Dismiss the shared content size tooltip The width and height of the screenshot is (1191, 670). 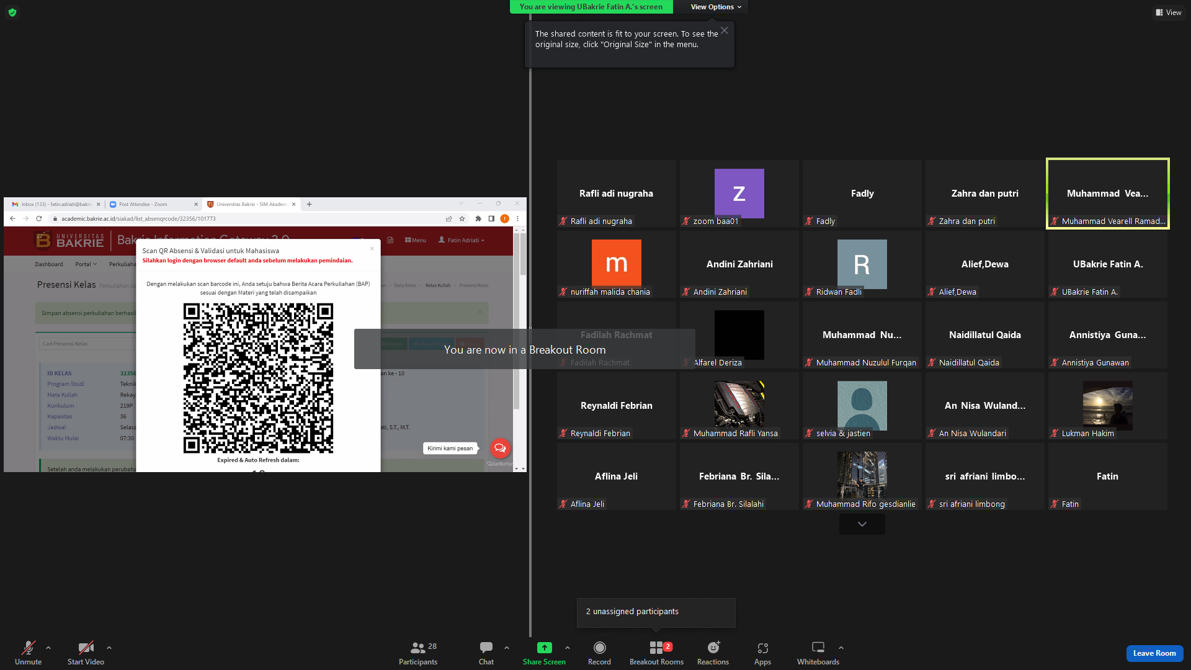pyautogui.click(x=725, y=30)
